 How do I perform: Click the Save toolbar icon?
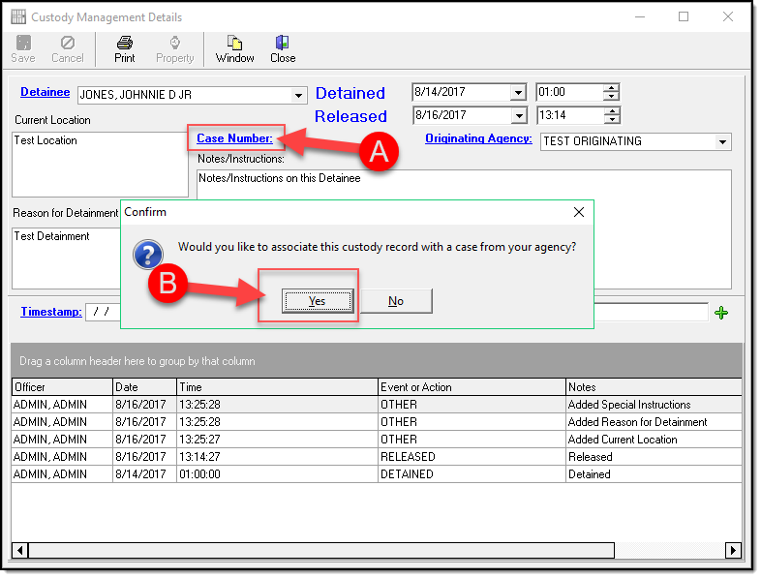tap(23, 43)
